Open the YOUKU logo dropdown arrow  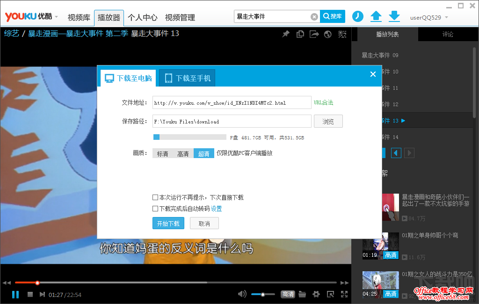pos(57,17)
